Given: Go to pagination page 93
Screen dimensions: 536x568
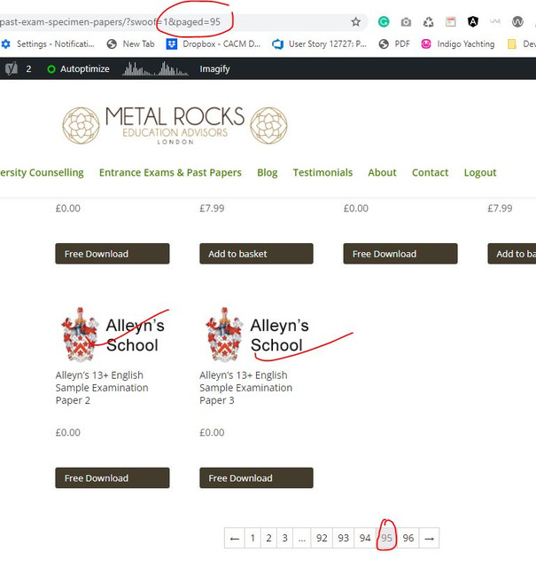Looking at the screenshot, I should pyautogui.click(x=344, y=538).
